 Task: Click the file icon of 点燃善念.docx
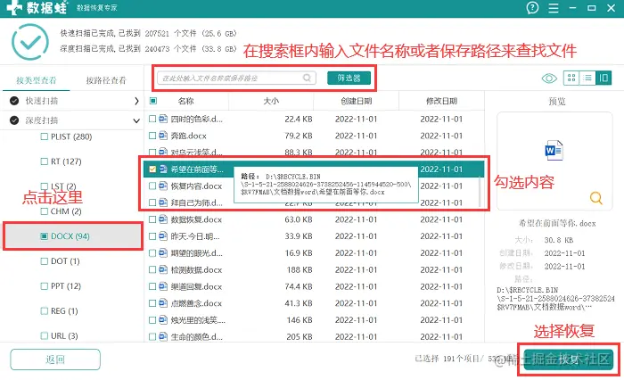click(163, 302)
